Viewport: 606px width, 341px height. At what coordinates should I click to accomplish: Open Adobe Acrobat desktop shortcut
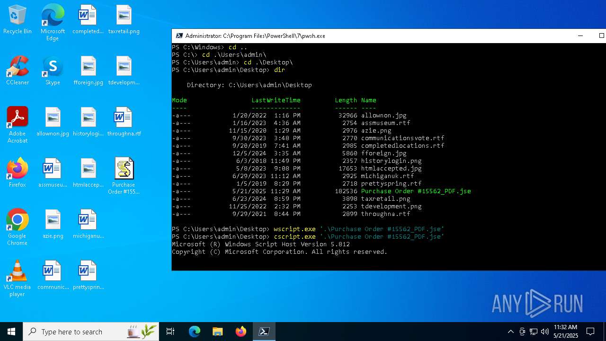(x=18, y=125)
